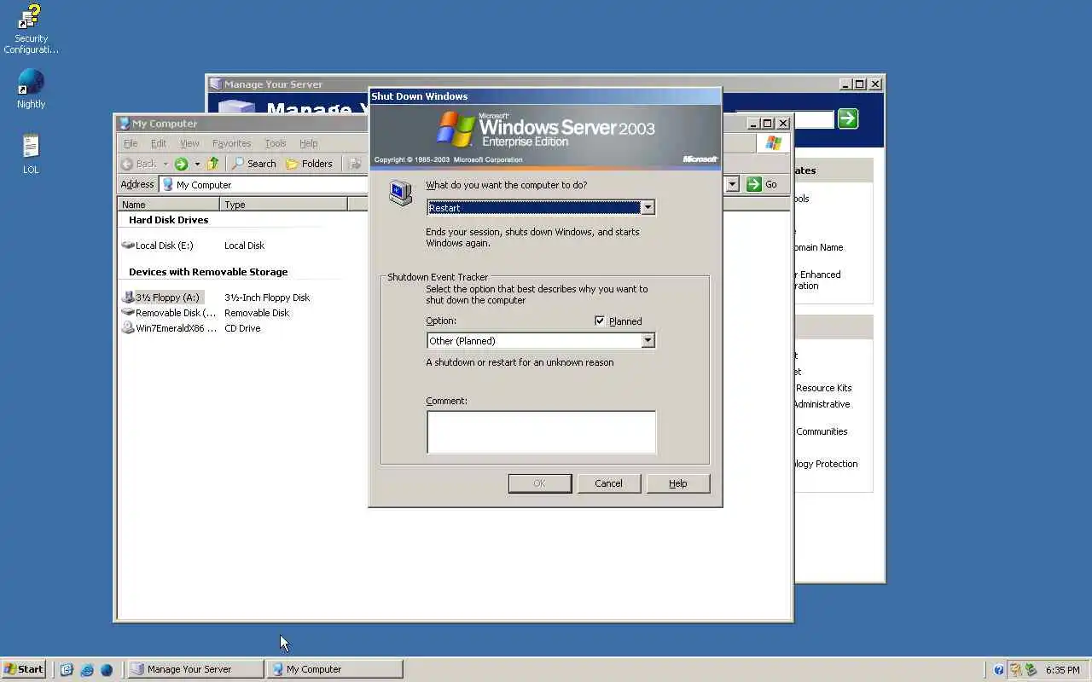This screenshot has width=1092, height=682.
Task: Sort by the Type column header
Action: (283, 205)
